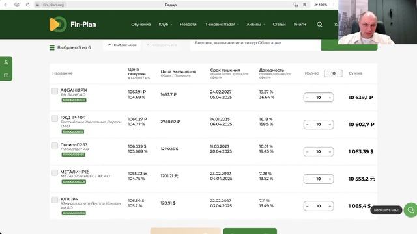417x234 pixels.
Task: Increase quantity for ЮГК 1Р4 with plus
Action: click(330, 206)
